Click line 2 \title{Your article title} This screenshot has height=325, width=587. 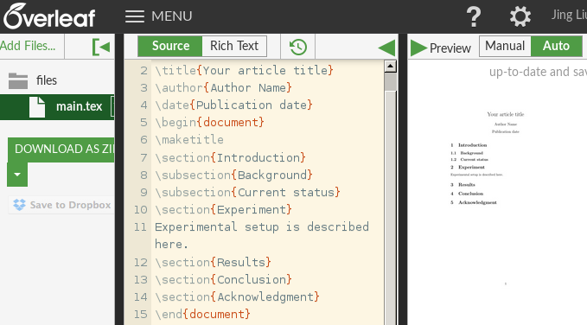(244, 70)
